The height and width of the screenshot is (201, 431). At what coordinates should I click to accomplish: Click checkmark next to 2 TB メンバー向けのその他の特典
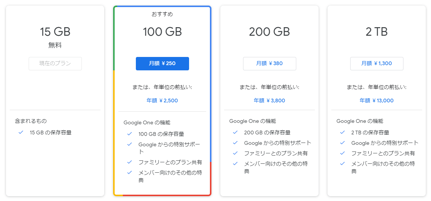pyautogui.click(x=342, y=164)
